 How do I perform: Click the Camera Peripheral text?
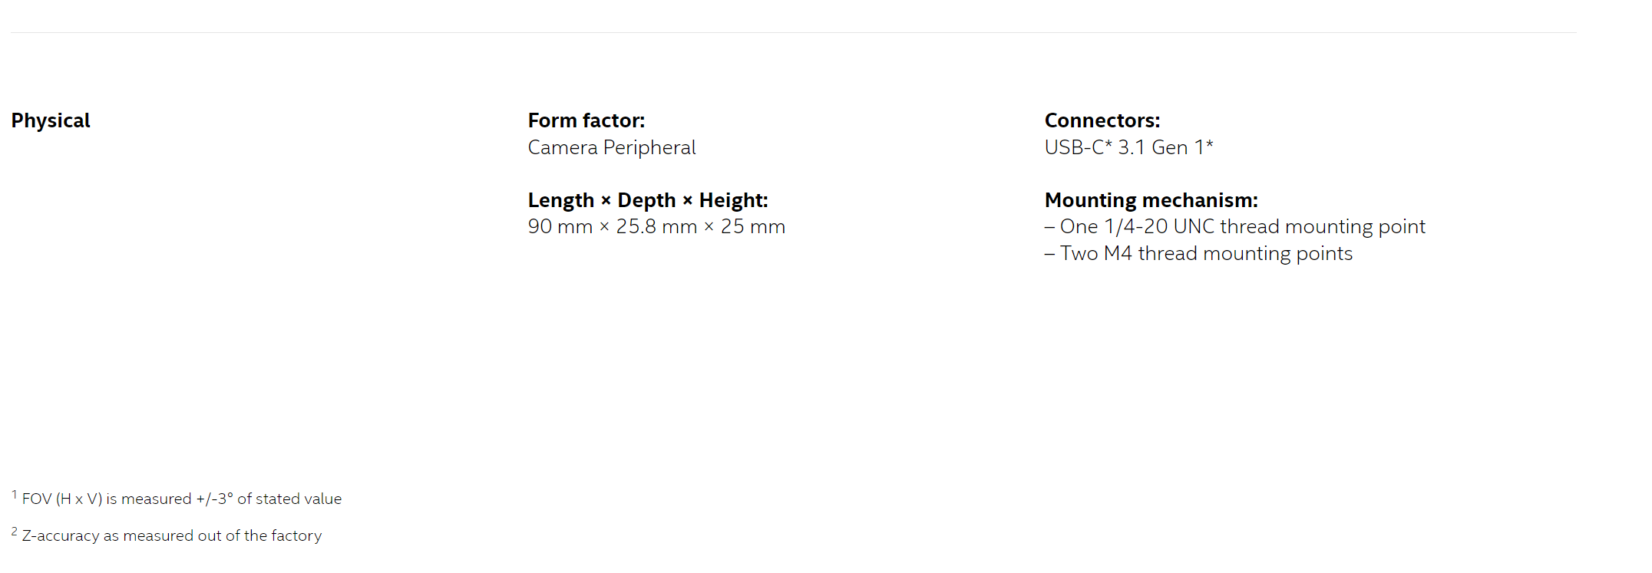612,147
